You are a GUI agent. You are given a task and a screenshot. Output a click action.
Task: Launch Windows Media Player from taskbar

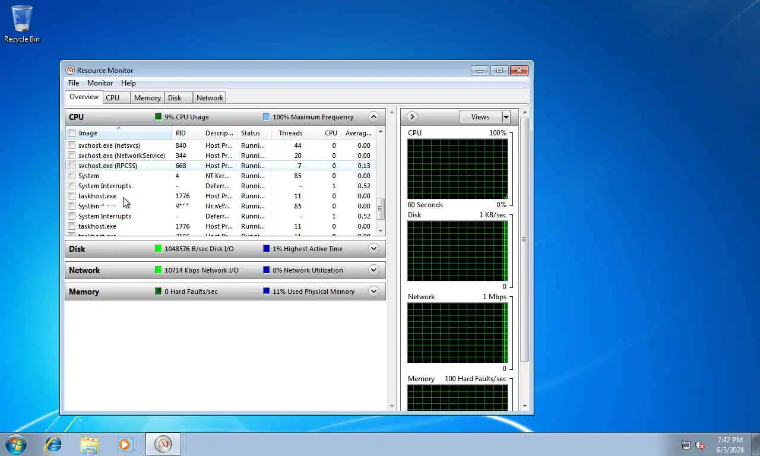(x=125, y=444)
